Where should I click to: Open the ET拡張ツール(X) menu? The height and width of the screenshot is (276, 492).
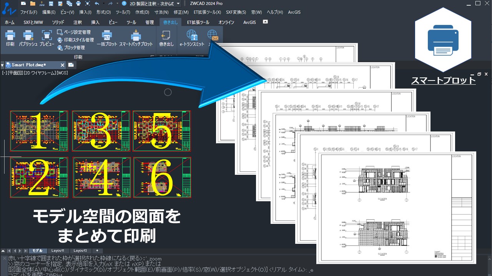click(x=208, y=12)
